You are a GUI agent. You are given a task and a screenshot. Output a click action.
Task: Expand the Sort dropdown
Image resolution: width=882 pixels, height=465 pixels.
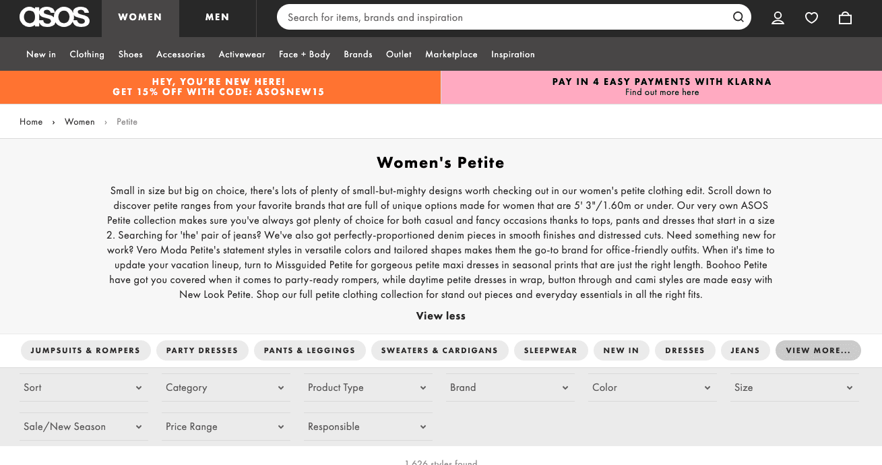(x=83, y=387)
